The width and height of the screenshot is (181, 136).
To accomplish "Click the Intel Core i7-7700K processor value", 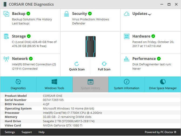I will pos(72,113).
